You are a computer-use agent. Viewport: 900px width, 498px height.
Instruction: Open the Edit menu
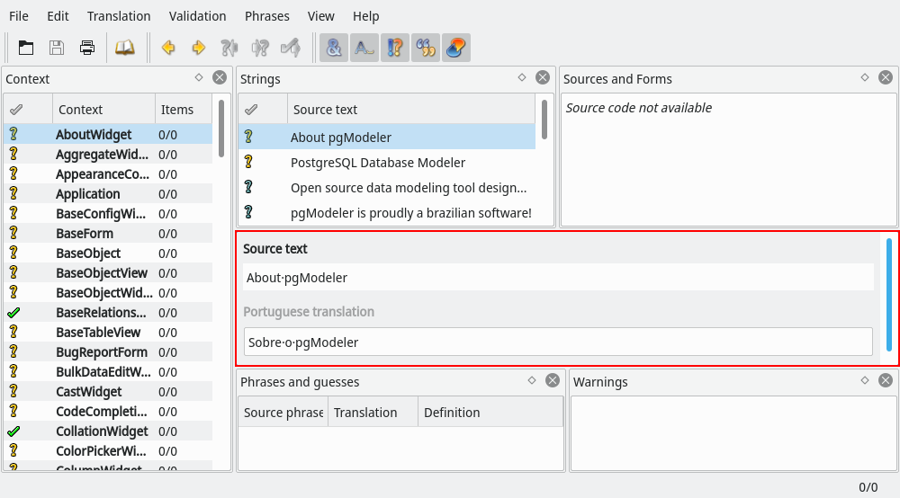[x=58, y=16]
